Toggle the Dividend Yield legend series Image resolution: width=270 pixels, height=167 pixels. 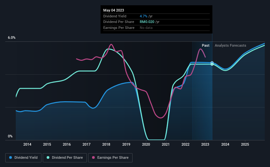click(x=23, y=158)
